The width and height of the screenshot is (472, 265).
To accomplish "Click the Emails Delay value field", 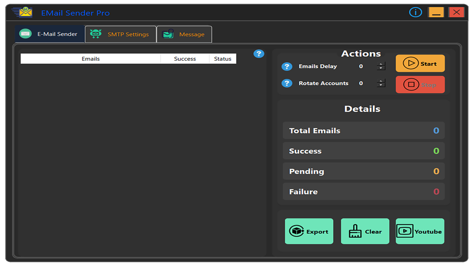I will 361,67.
